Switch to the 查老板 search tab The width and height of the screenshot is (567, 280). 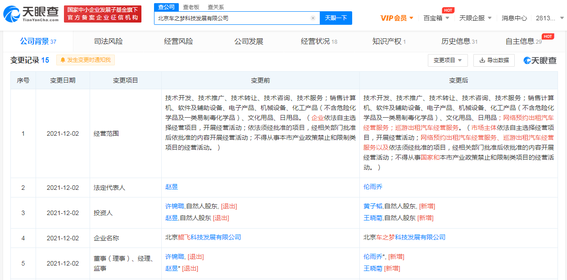[191, 7]
